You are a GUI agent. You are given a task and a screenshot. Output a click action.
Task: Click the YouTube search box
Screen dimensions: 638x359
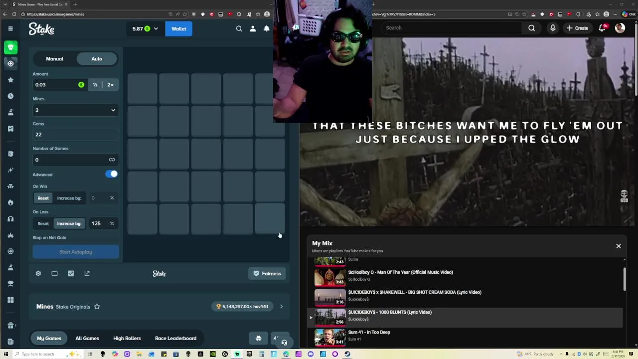coord(451,28)
